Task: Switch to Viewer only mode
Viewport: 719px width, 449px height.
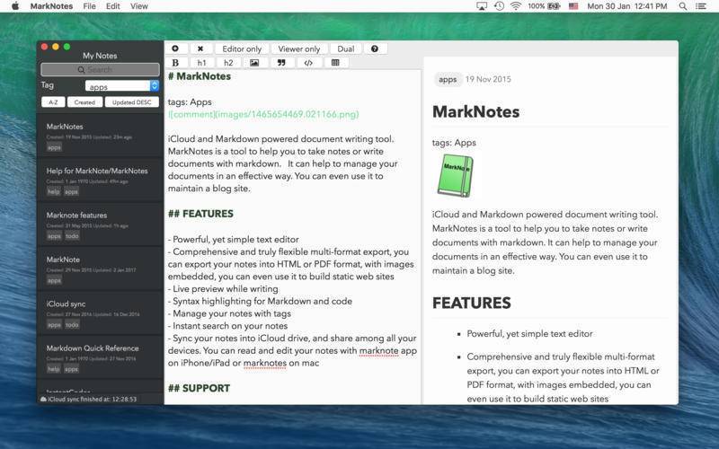Action: (x=299, y=48)
